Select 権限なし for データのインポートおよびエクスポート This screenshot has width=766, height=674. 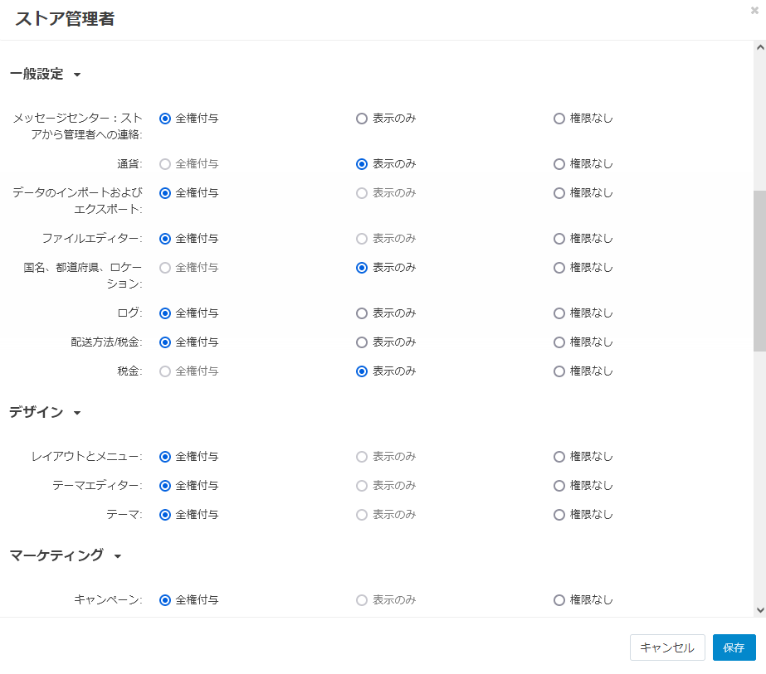tap(559, 193)
